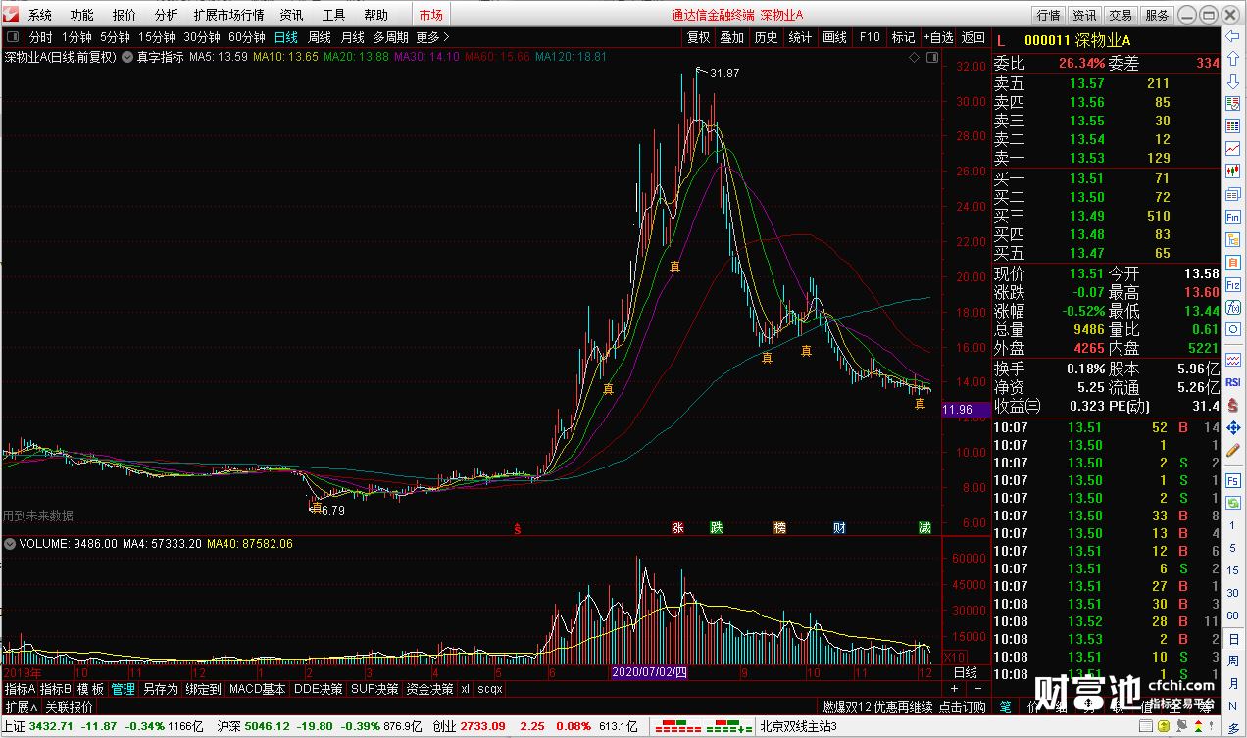Click the Fiz icon in the right sidebar
The image size is (1247, 738).
(1233, 284)
